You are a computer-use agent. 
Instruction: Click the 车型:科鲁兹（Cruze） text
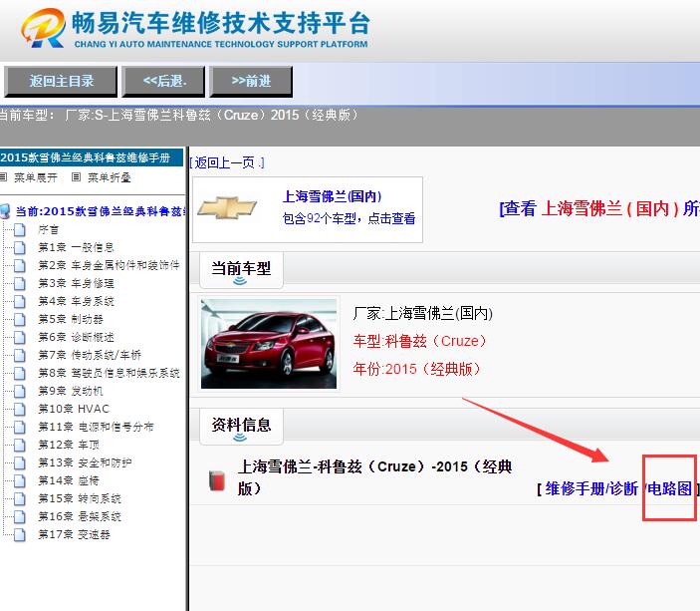pos(419,342)
